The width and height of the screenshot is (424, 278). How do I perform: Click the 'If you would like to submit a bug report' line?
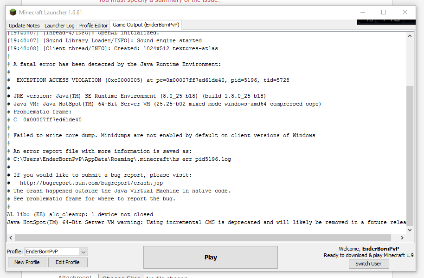tap(100, 175)
